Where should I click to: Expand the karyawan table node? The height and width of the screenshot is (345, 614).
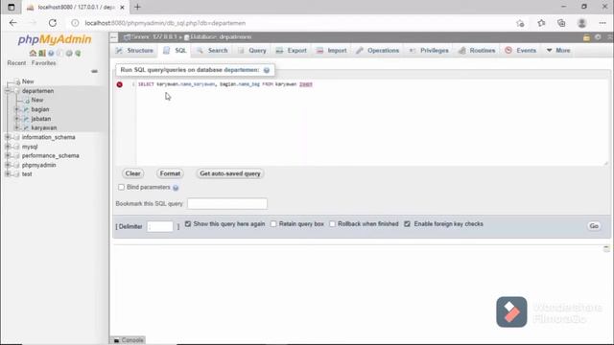pos(17,127)
